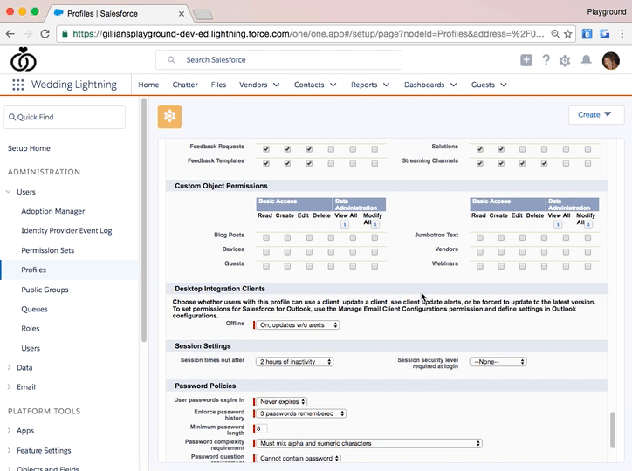Click the Modify All info icon in left table
632x471 pixels.
375,225
